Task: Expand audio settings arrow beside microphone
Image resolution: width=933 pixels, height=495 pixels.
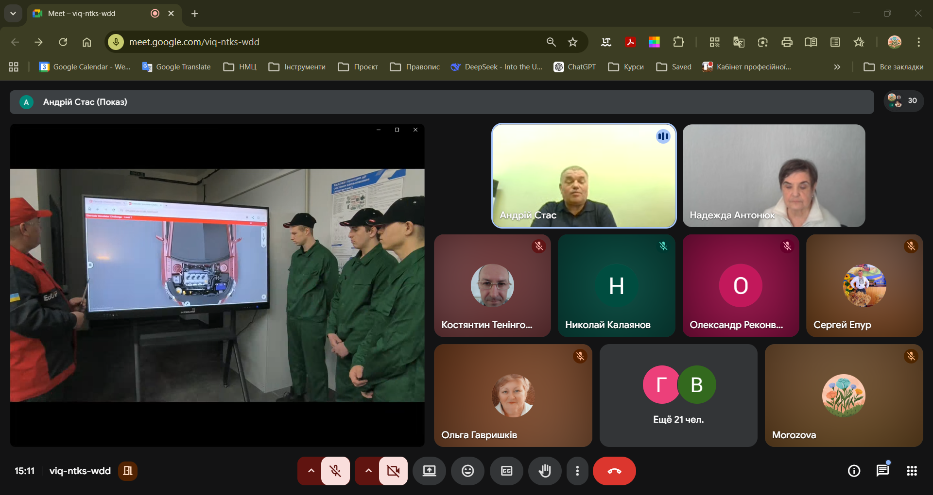Action: 311,471
